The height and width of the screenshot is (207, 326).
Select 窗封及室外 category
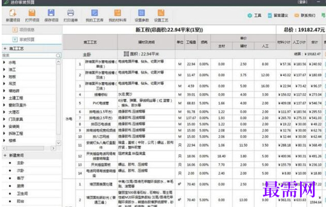(18, 105)
